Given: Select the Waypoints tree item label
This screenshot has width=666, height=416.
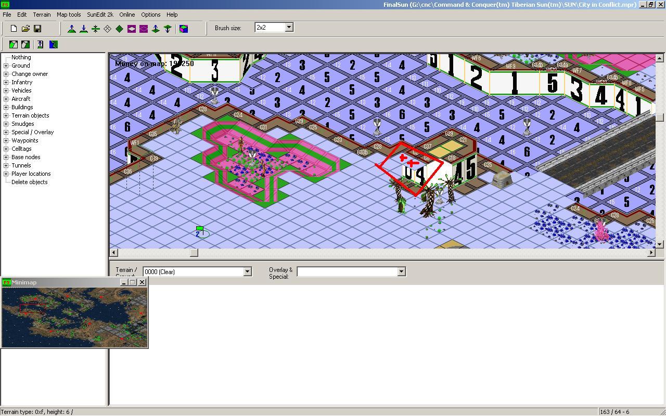Looking at the screenshot, I should [25, 140].
